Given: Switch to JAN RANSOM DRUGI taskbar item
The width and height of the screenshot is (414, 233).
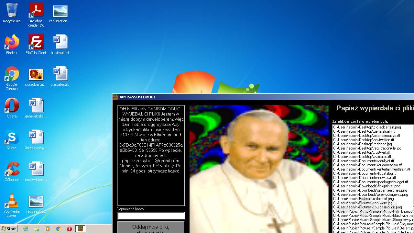Looking at the screenshot, I should pos(80,229).
